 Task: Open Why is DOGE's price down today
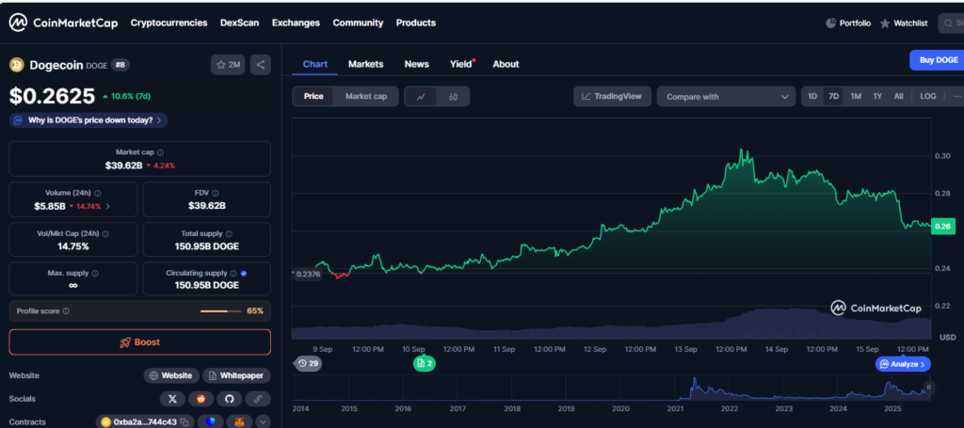(88, 120)
